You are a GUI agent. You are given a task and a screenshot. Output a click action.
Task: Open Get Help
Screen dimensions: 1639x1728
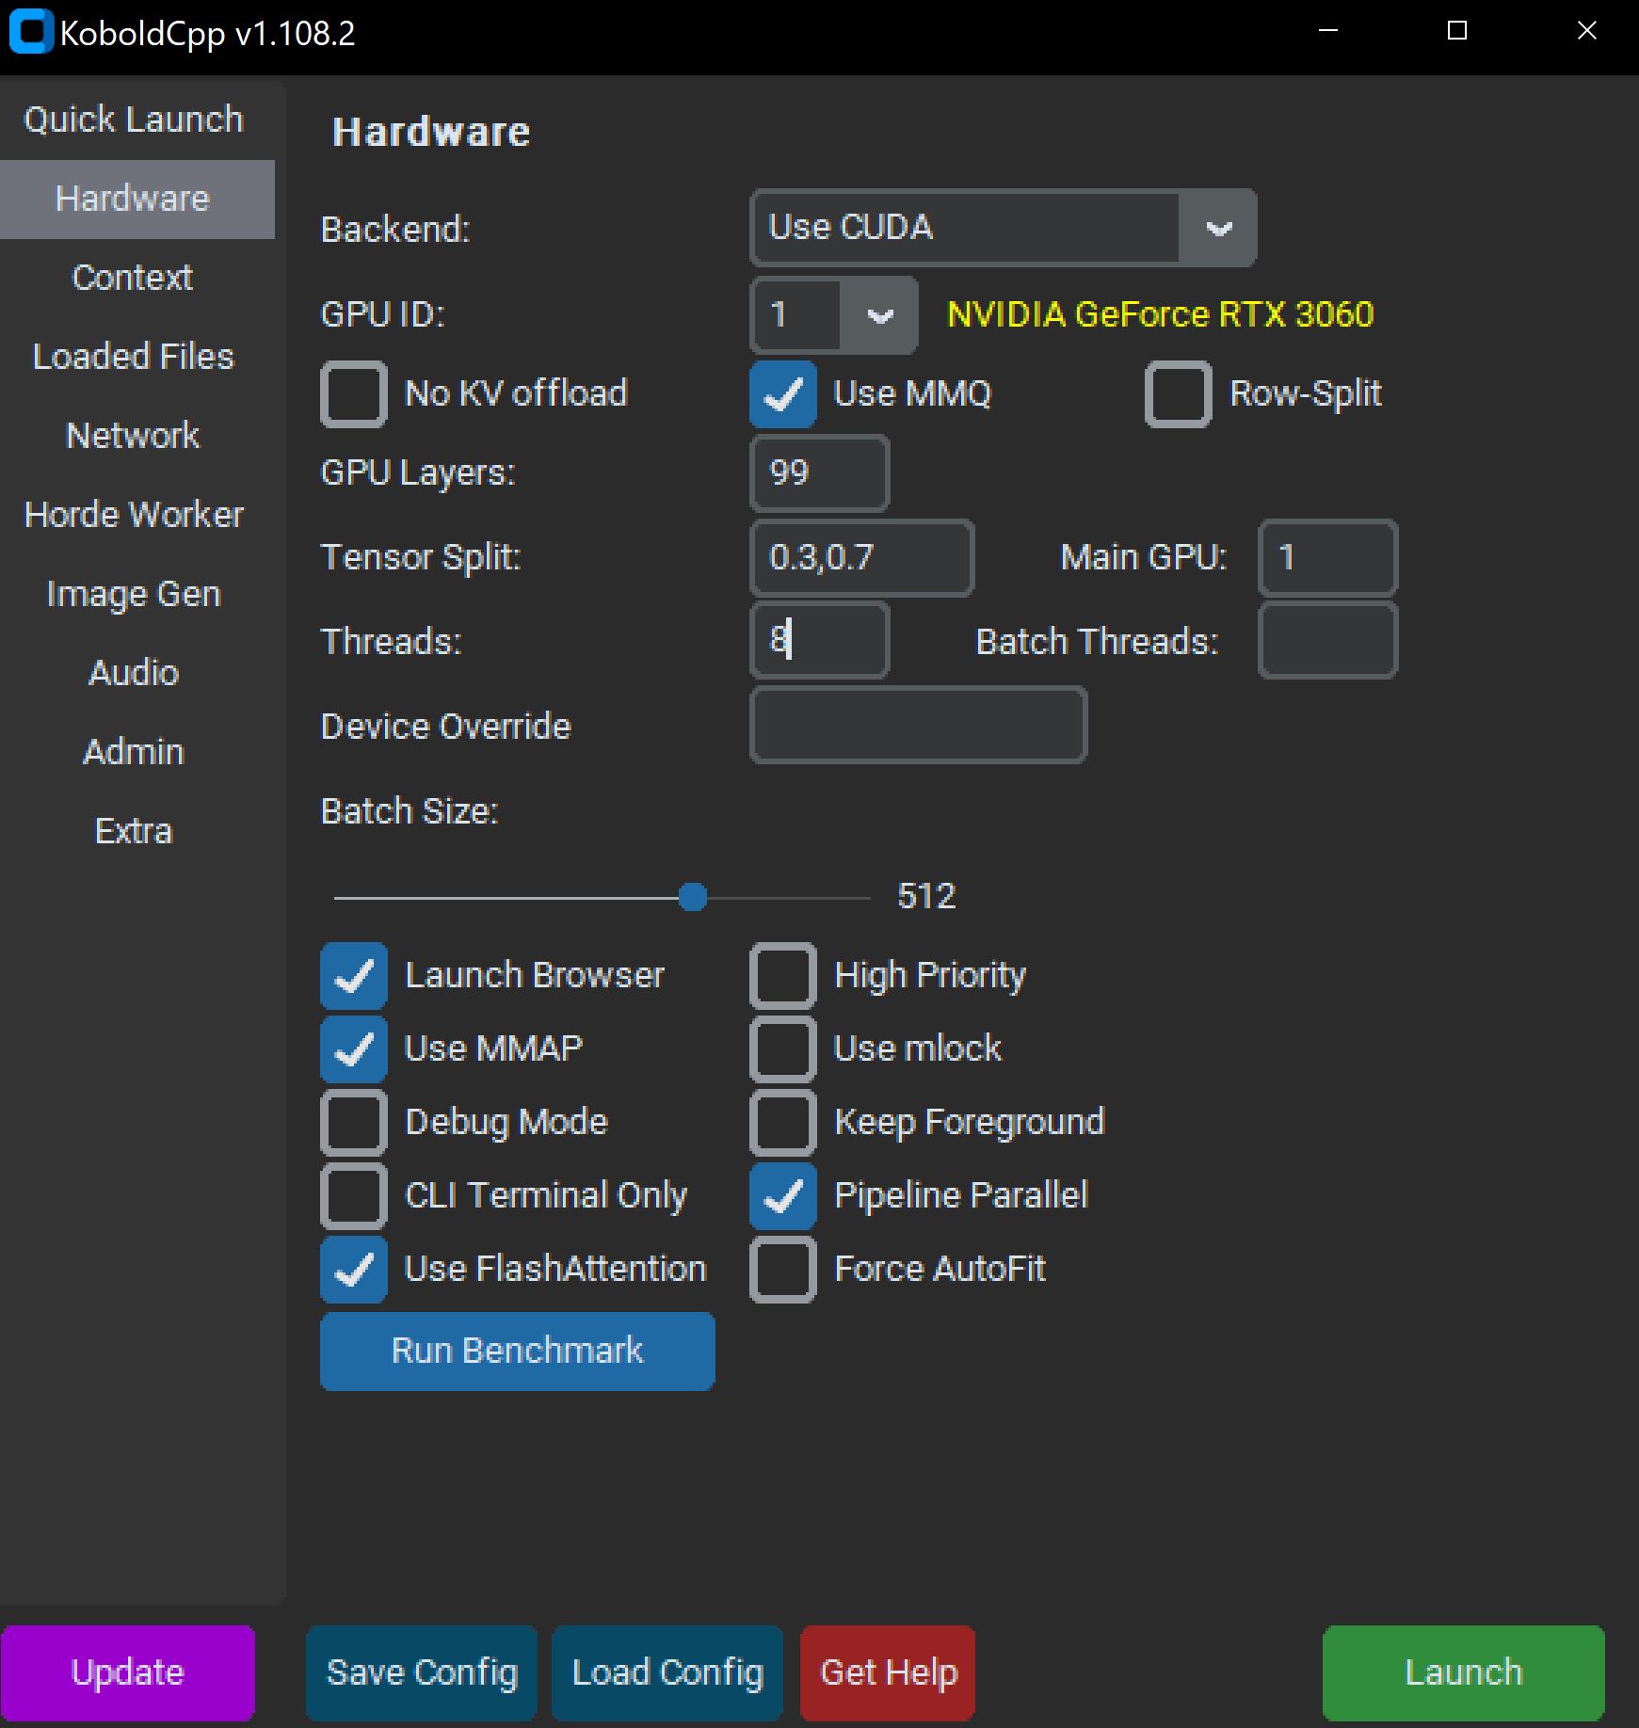tap(888, 1672)
